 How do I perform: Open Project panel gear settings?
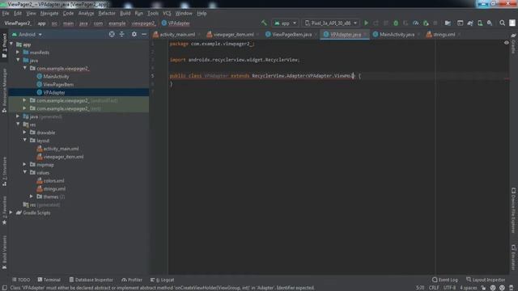click(134, 34)
